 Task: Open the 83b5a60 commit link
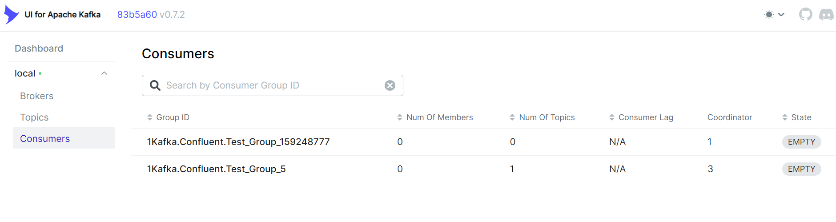(x=137, y=15)
